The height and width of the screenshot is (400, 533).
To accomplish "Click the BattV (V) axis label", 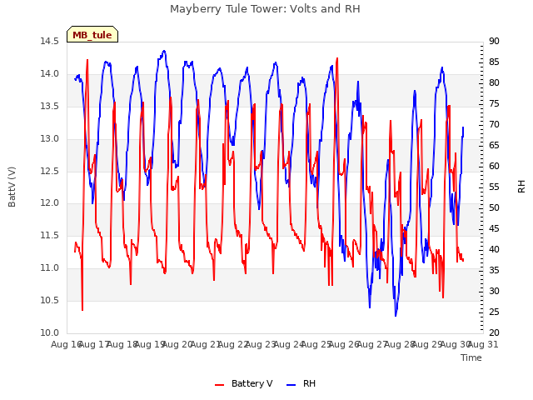I will (x=12, y=187).
